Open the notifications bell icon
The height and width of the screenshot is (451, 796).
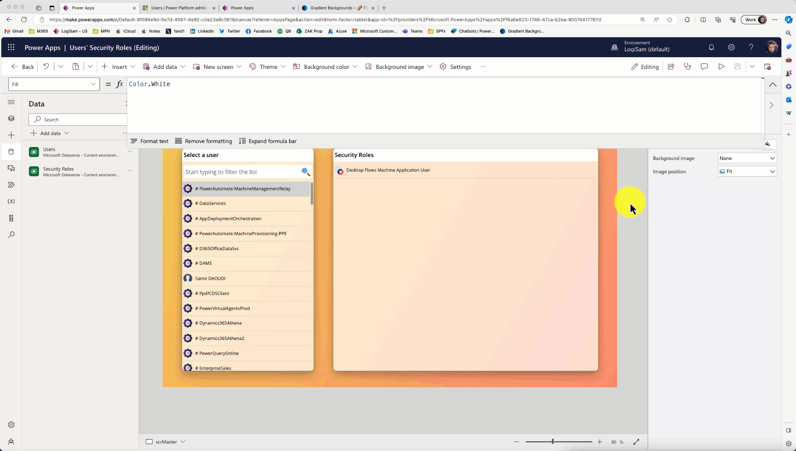(x=711, y=48)
